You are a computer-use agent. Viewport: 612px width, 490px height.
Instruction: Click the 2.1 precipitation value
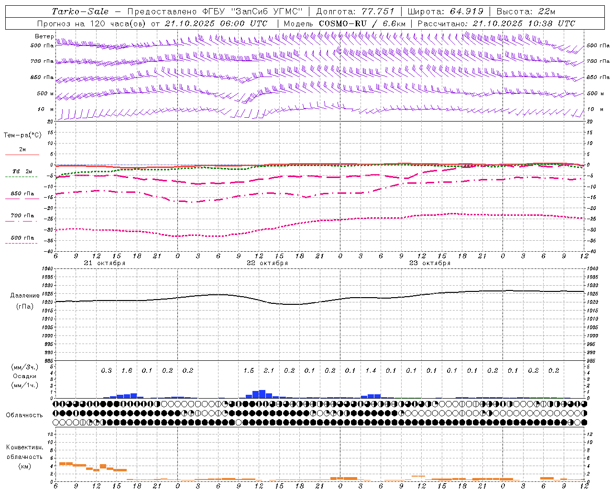pos(269,371)
